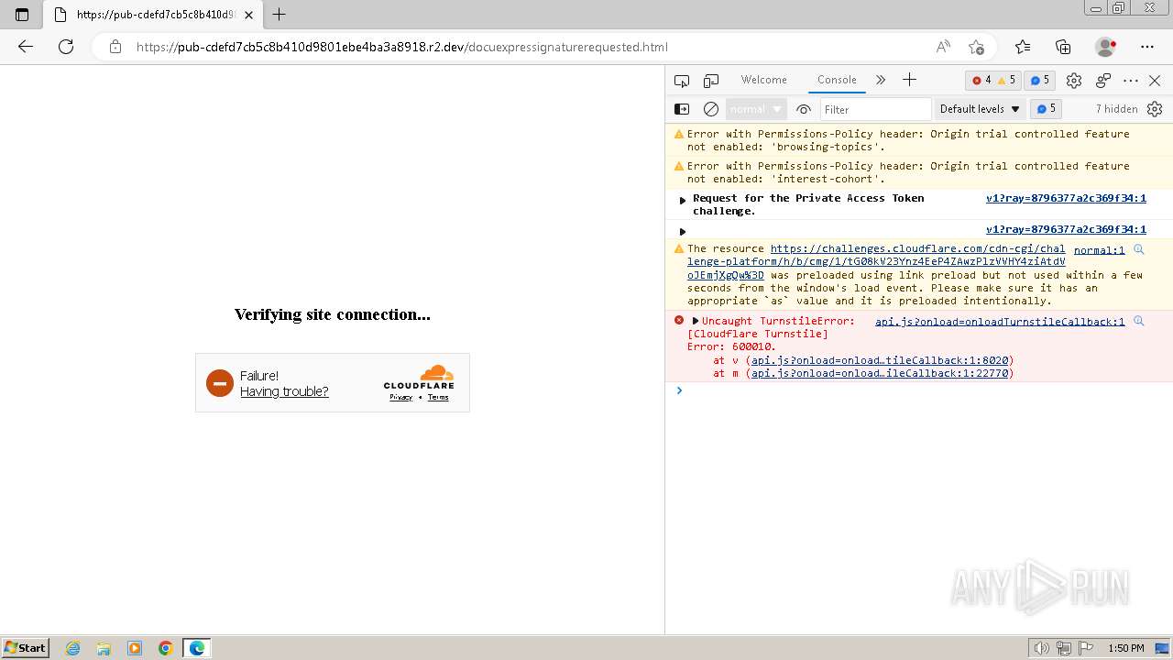The height and width of the screenshot is (660, 1173).
Task: Click the taskbar clock showing 1:50 PM
Action: (1126, 648)
